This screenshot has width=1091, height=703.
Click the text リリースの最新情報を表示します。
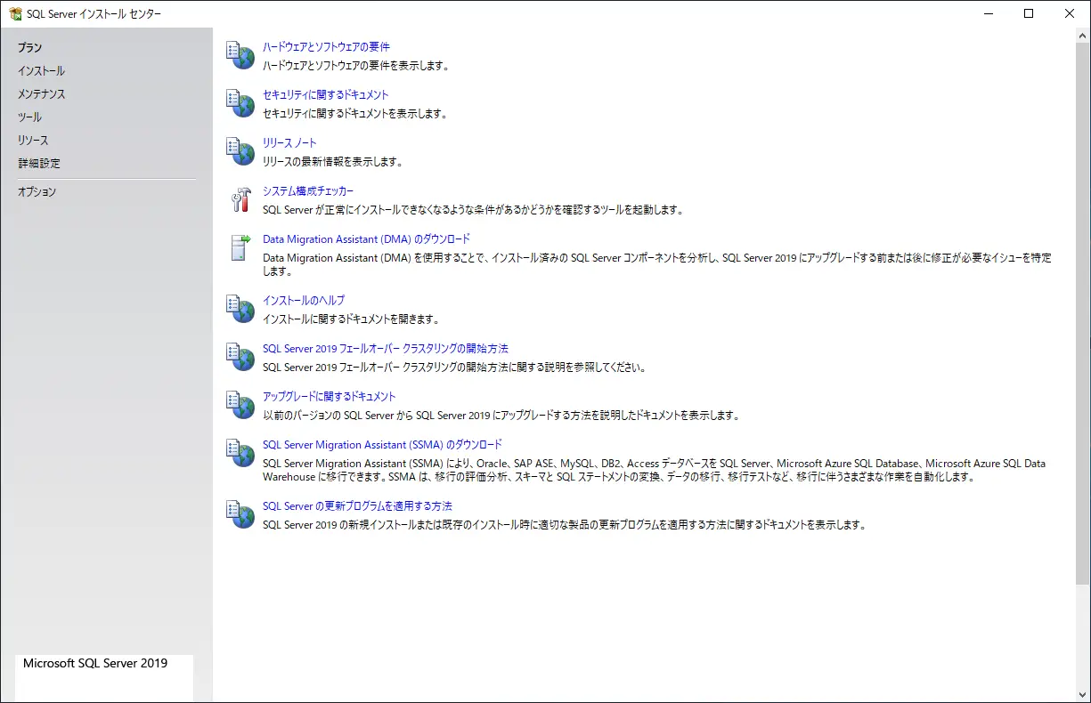[333, 161]
